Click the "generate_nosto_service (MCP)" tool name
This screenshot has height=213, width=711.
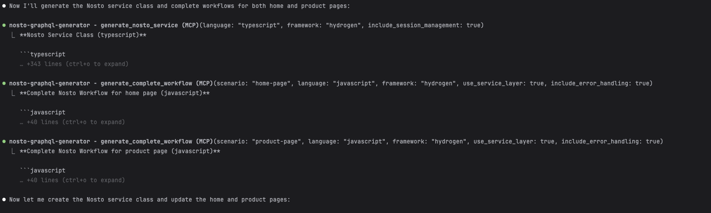[149, 26]
